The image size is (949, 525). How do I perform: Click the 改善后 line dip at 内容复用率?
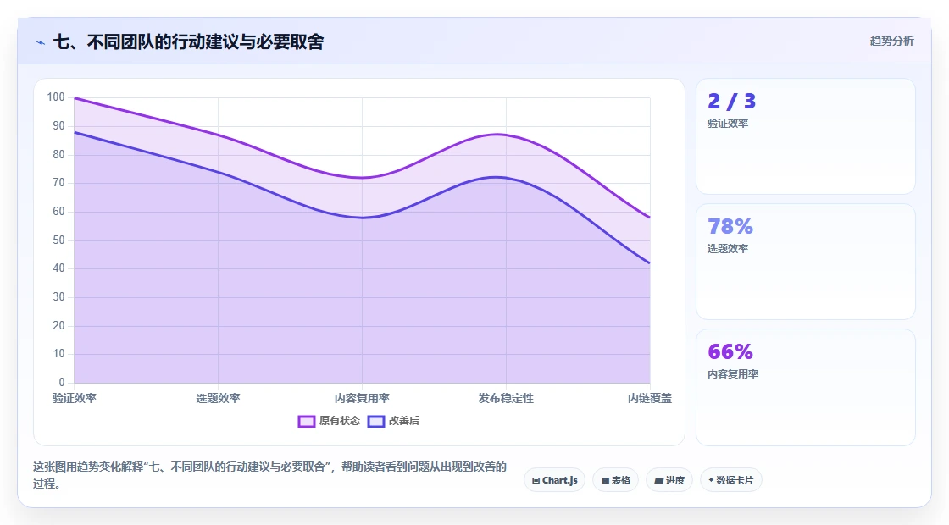pyautogui.click(x=362, y=218)
